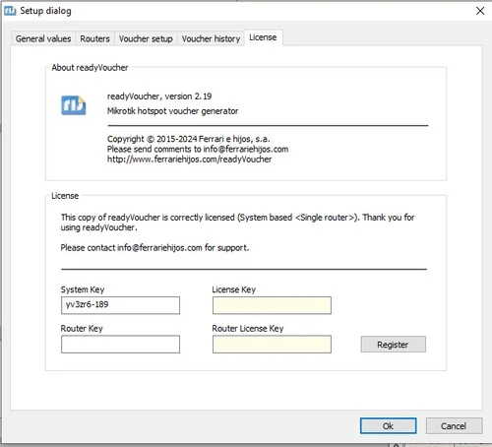Viewport: 492px width, 447px height.
Task: Click the ferrariehijos.com/readyVoucher web address
Action: (189, 160)
